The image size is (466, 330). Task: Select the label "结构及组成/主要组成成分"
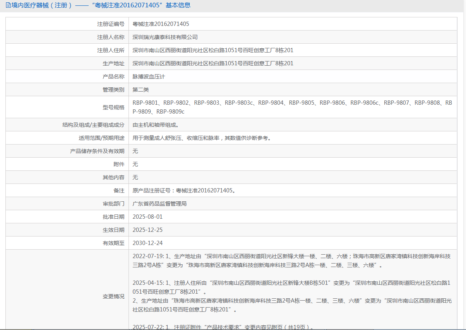[93, 125]
